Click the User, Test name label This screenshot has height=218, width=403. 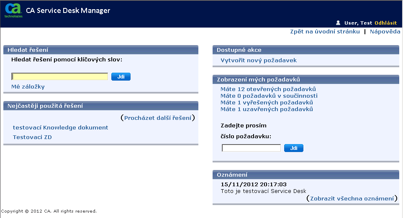358,23
